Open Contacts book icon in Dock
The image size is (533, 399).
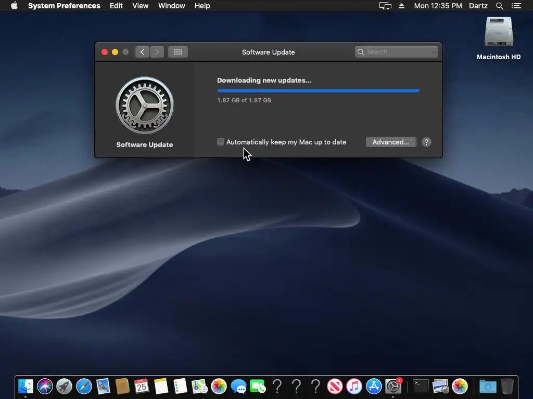[122, 386]
